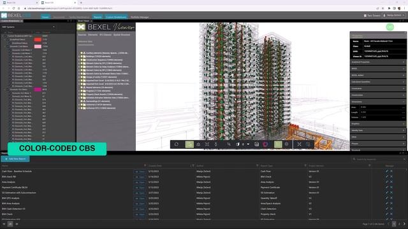Click the magenta swatch for Domestic Hot Water

click(38, 89)
